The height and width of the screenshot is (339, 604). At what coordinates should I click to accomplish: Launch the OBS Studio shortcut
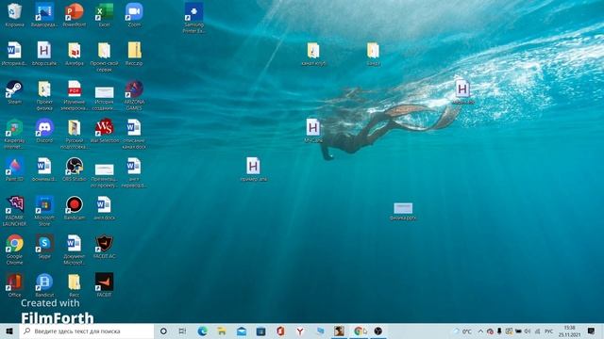coord(74,169)
